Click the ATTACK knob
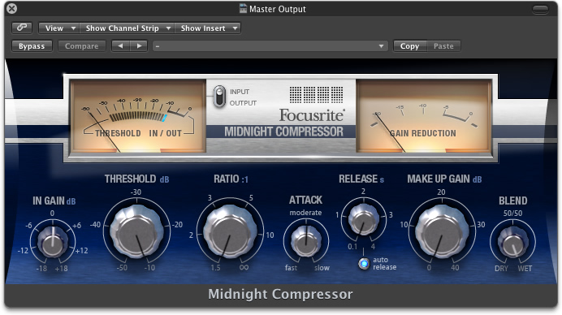562x315 pixels. (x=305, y=241)
